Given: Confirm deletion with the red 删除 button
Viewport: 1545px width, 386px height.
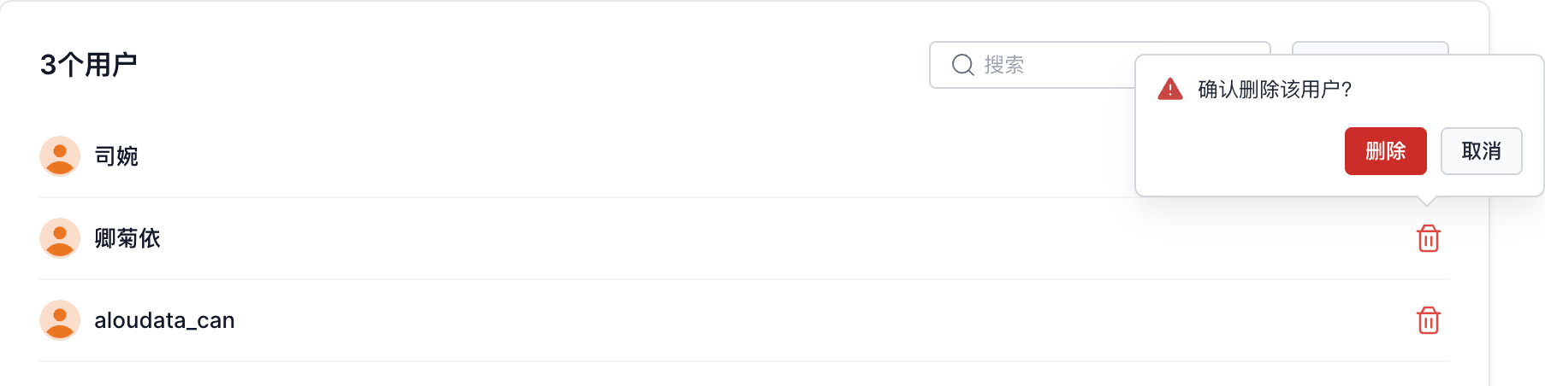Looking at the screenshot, I should [x=1385, y=151].
